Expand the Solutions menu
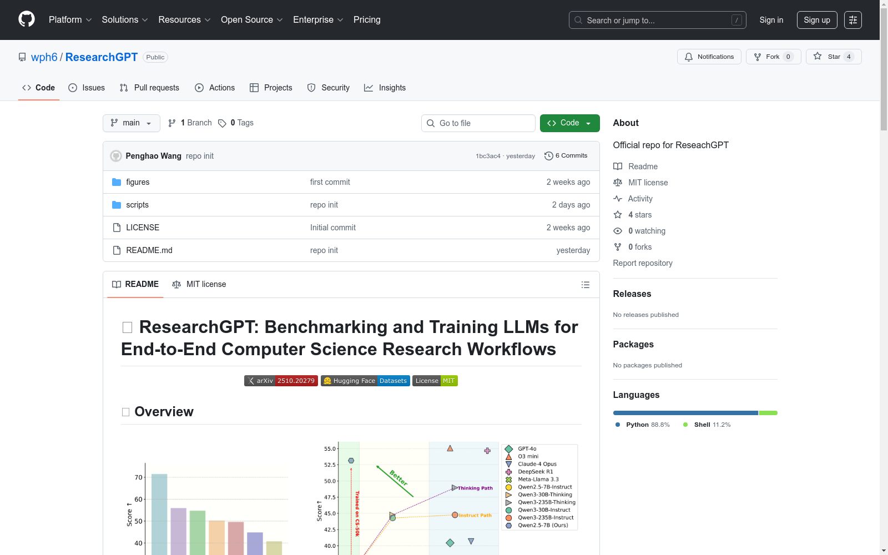The height and width of the screenshot is (555, 888). point(125,20)
